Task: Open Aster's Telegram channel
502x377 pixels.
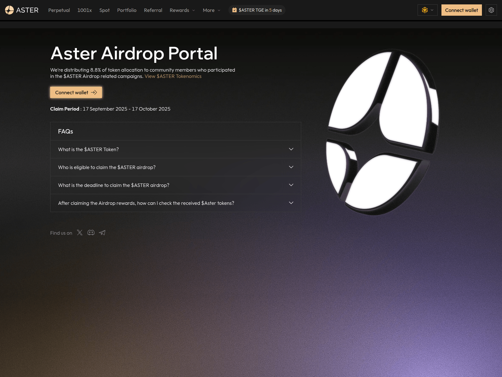Action: coord(102,232)
